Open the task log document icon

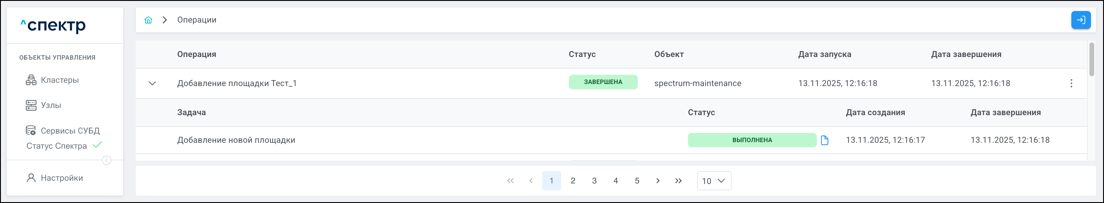tap(824, 140)
